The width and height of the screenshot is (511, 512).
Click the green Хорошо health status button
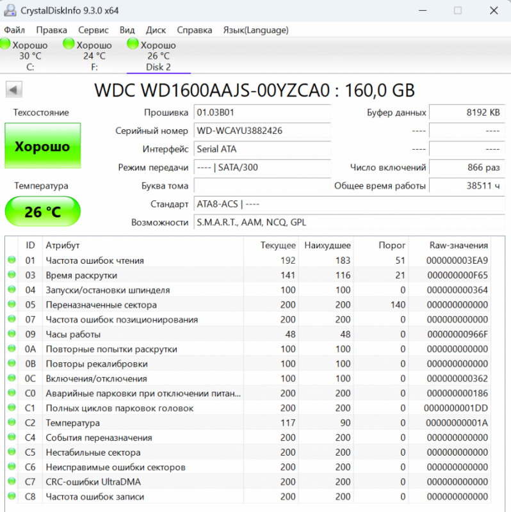pos(42,146)
